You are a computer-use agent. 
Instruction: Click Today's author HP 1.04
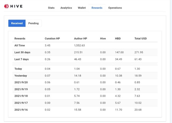tap(77, 69)
